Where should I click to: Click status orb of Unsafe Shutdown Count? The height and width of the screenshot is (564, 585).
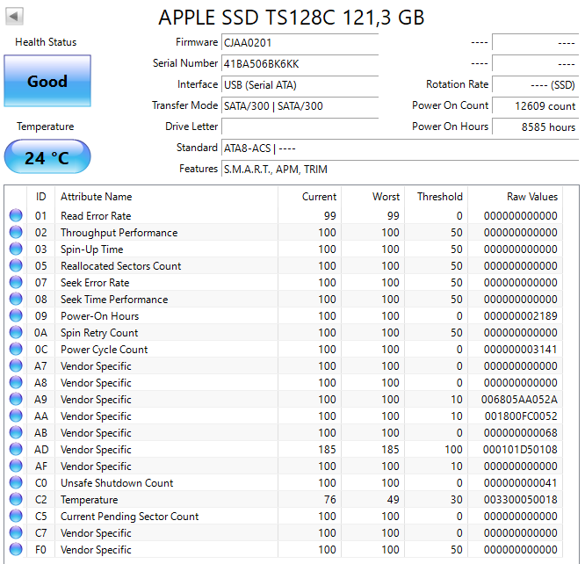point(16,483)
